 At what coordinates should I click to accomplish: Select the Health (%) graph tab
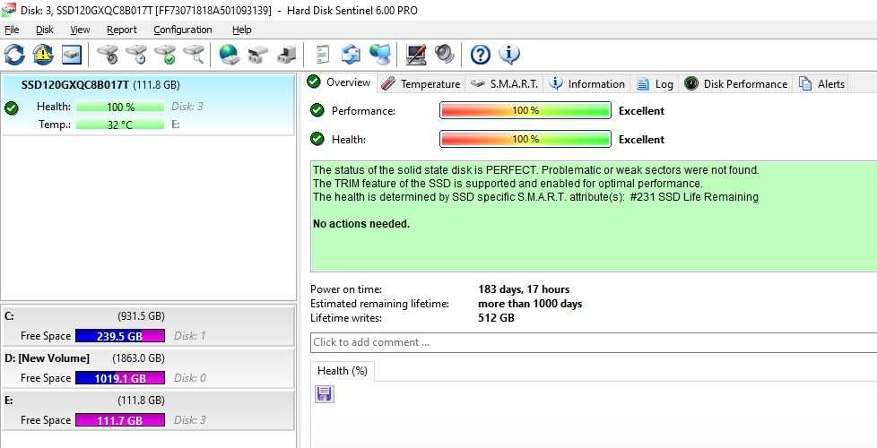pyautogui.click(x=343, y=370)
